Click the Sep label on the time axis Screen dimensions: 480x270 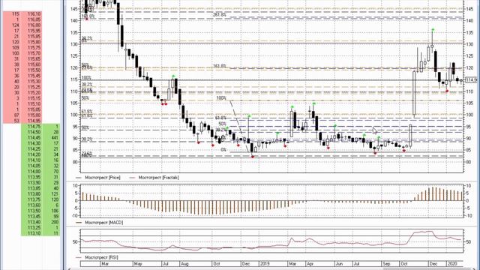tap(386, 264)
